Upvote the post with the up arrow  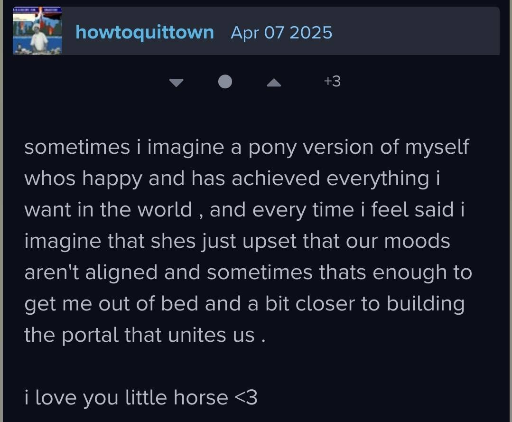pos(274,83)
